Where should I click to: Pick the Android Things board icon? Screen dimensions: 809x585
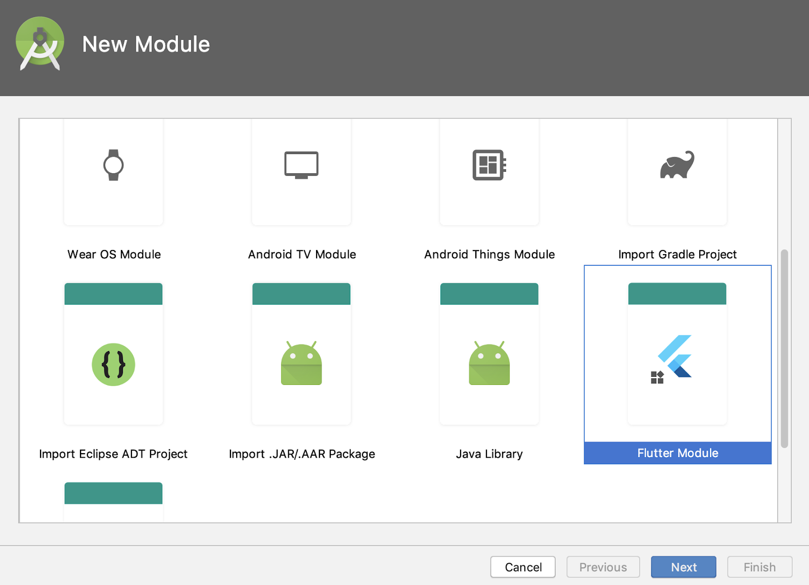pyautogui.click(x=489, y=165)
